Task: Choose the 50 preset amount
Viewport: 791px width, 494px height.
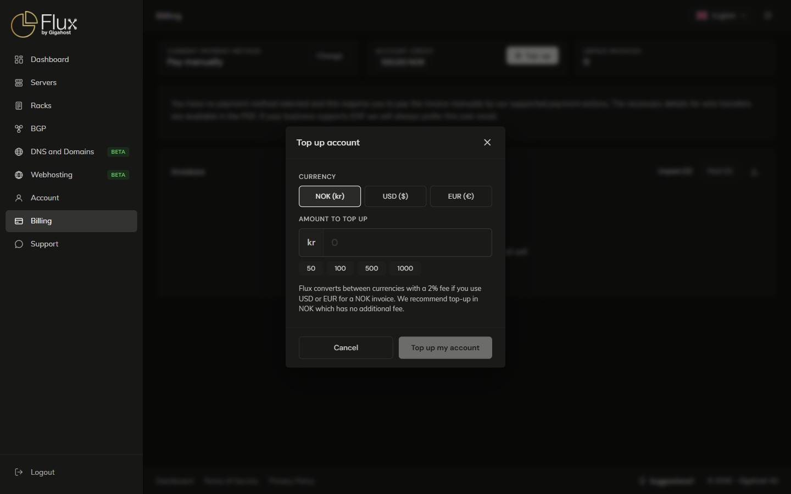Action: [x=311, y=268]
